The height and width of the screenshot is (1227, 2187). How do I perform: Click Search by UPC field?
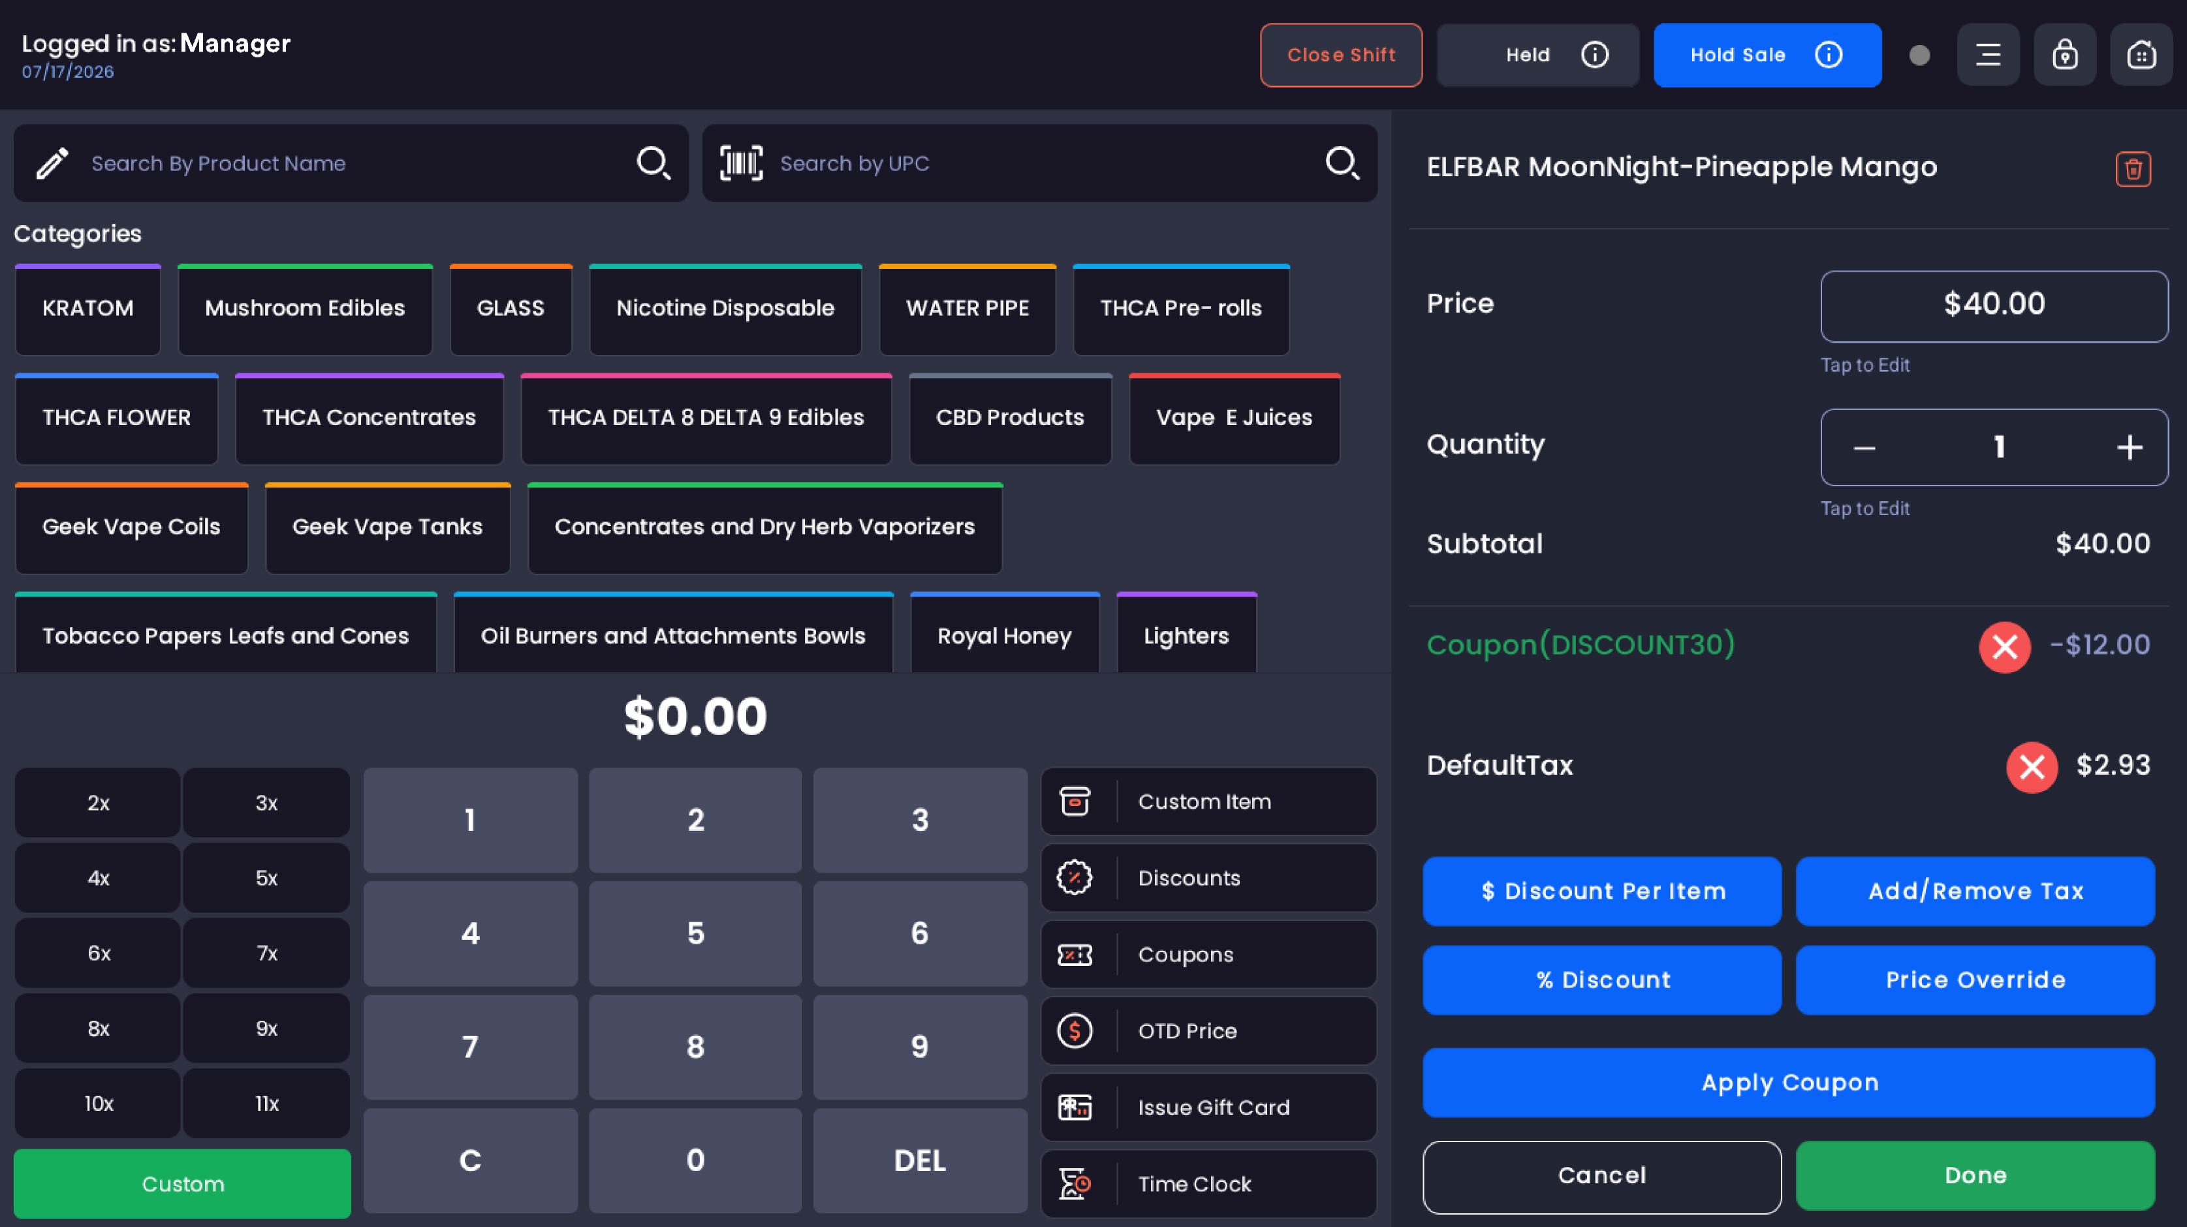[1039, 163]
